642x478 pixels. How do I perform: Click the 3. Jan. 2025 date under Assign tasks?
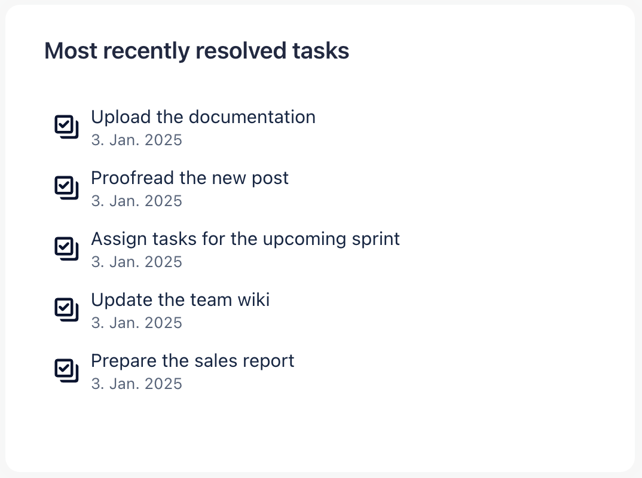tap(136, 261)
